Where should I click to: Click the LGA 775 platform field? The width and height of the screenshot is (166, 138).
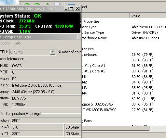tap(46, 98)
